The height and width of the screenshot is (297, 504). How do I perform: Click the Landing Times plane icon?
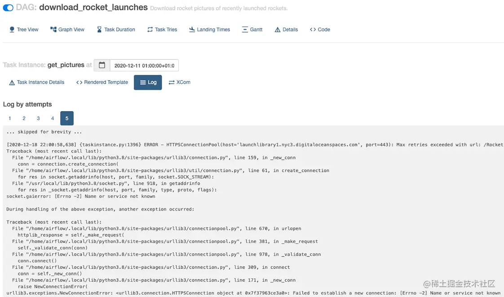point(192,30)
